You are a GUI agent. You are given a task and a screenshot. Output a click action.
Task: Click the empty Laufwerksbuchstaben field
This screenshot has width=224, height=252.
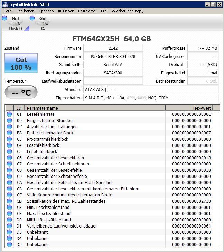click(113, 81)
